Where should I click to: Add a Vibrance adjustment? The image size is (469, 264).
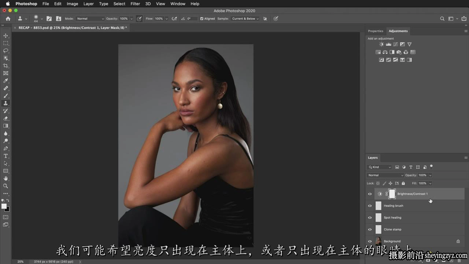click(x=409, y=44)
